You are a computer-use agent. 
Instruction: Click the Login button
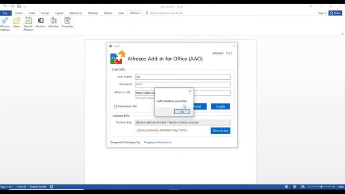(x=220, y=107)
